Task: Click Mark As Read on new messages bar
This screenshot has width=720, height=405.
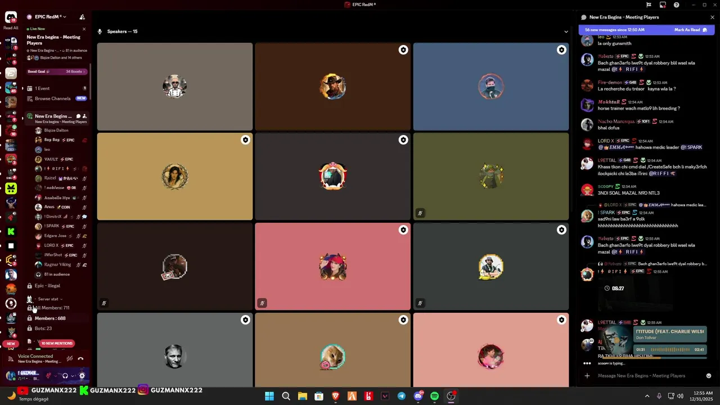Action: click(x=690, y=30)
